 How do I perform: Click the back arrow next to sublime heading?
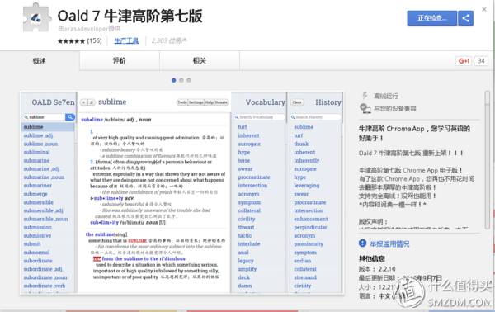click(x=83, y=102)
